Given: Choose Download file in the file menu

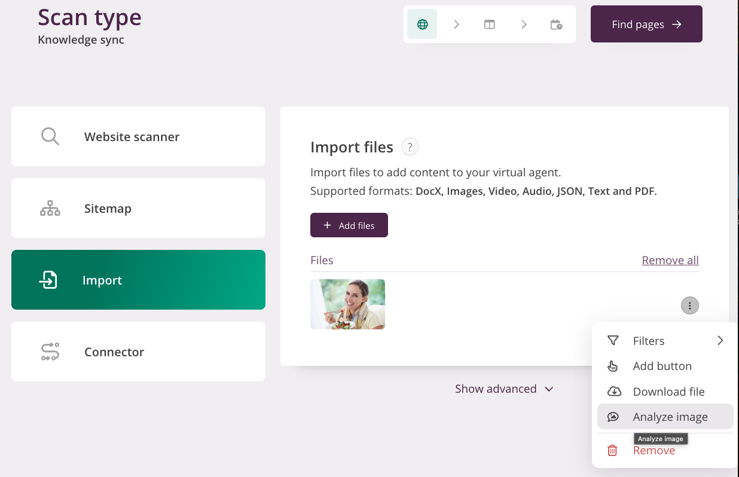Looking at the screenshot, I should point(665,392).
